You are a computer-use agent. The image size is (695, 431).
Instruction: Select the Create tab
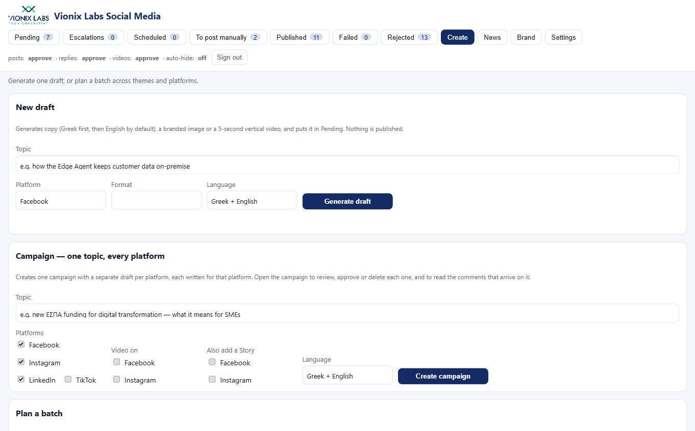tap(458, 37)
